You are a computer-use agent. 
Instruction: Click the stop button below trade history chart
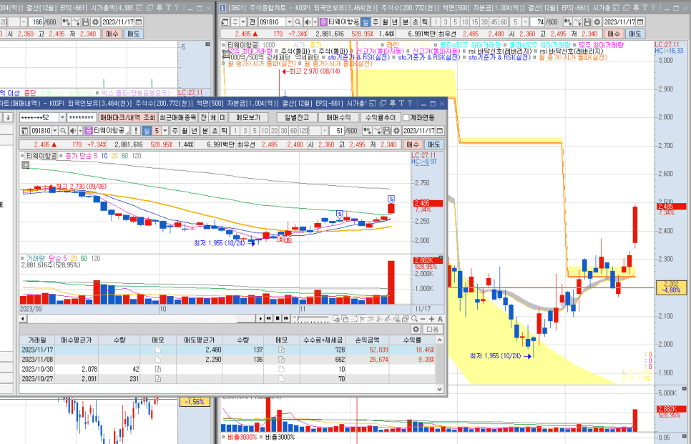278,318
